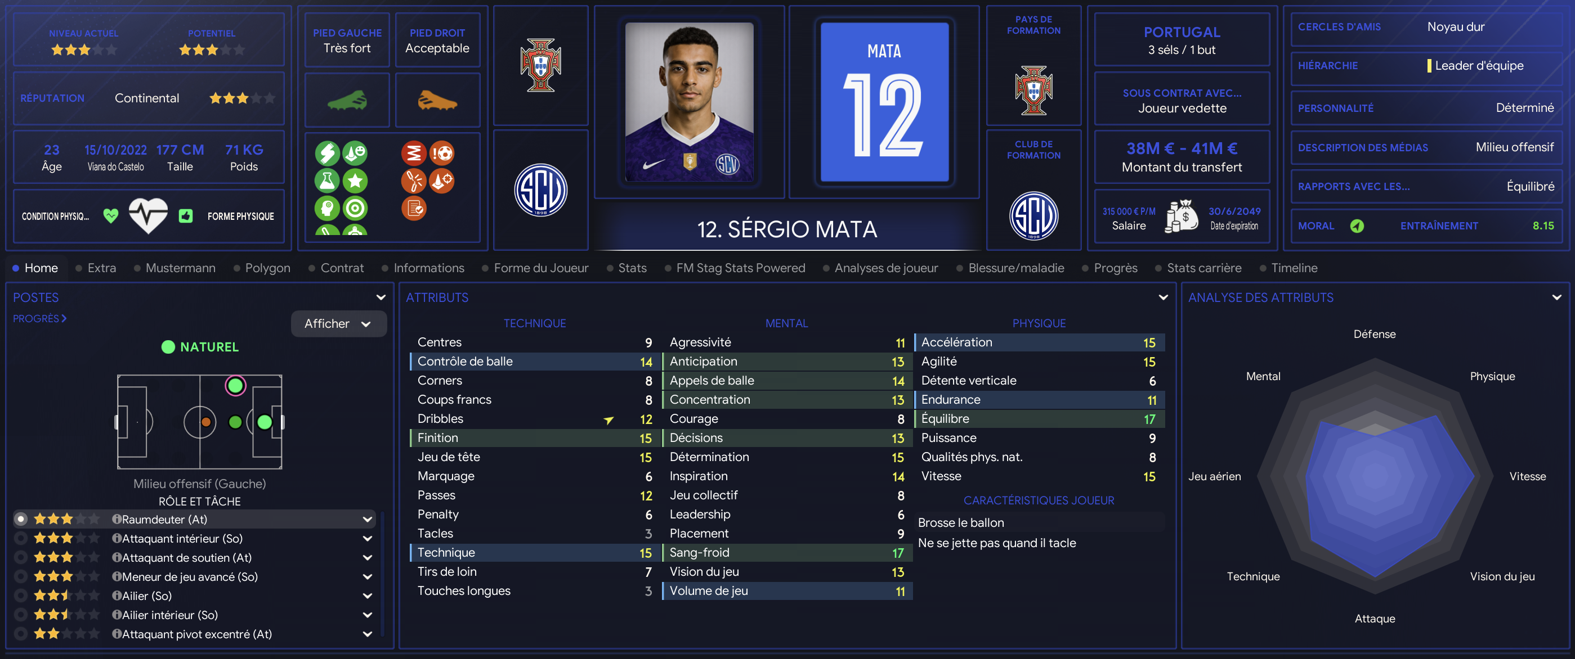Click the info icon beside Raumdeuter (At)
Viewport: 1575px width, 659px height.
pos(116,519)
